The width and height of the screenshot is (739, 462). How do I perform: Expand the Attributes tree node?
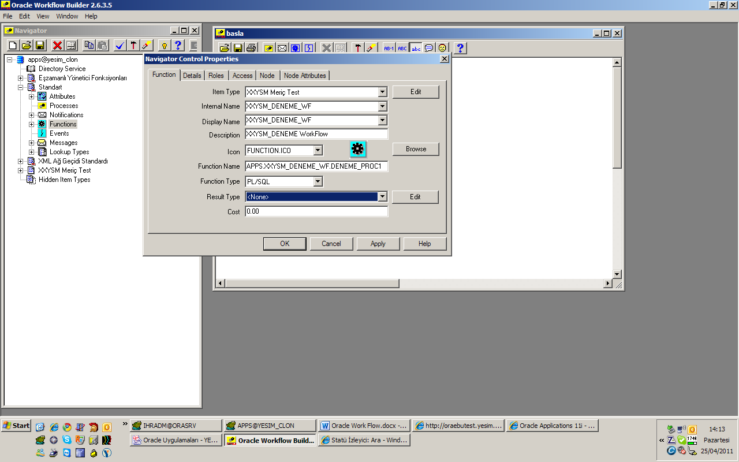point(32,96)
